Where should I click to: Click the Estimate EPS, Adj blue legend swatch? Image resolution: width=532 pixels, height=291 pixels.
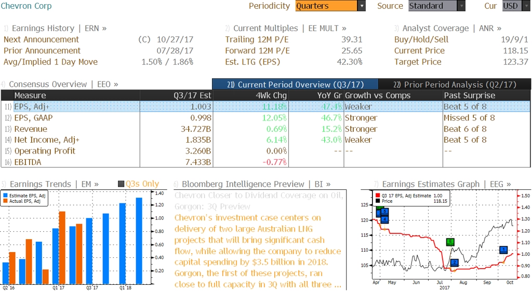click(5, 196)
